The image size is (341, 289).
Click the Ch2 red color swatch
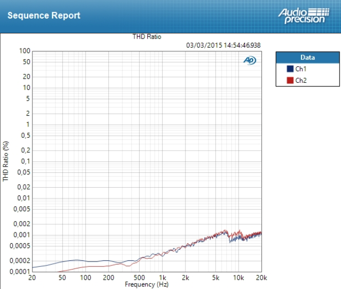(290, 80)
